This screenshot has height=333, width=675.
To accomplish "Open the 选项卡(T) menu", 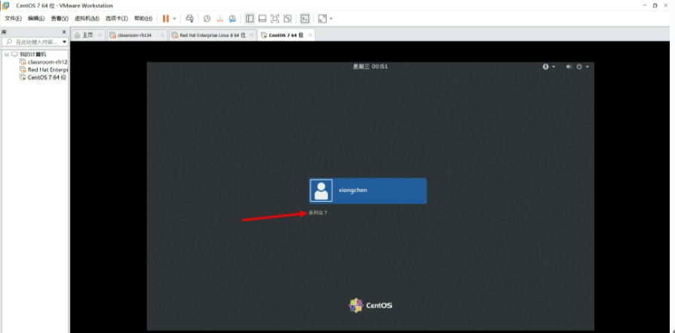I will click(117, 19).
